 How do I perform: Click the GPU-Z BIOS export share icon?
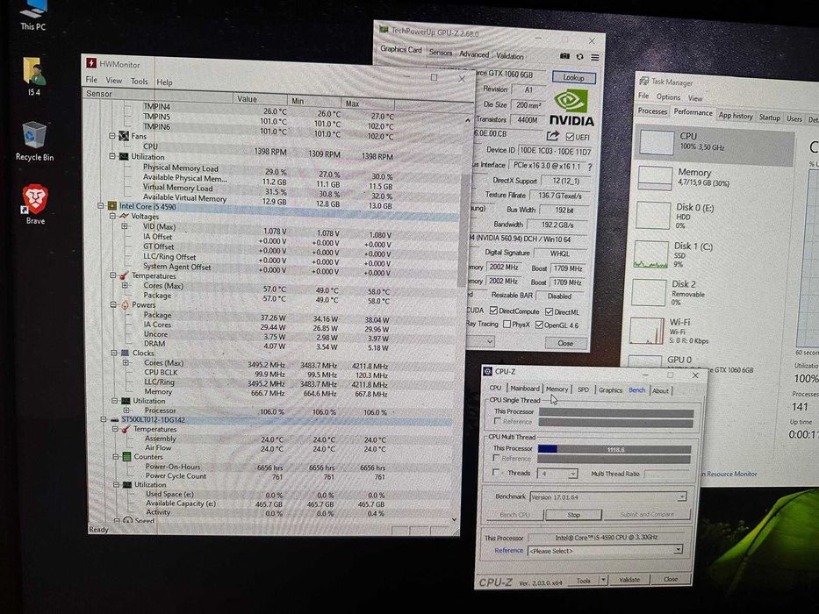(x=553, y=136)
